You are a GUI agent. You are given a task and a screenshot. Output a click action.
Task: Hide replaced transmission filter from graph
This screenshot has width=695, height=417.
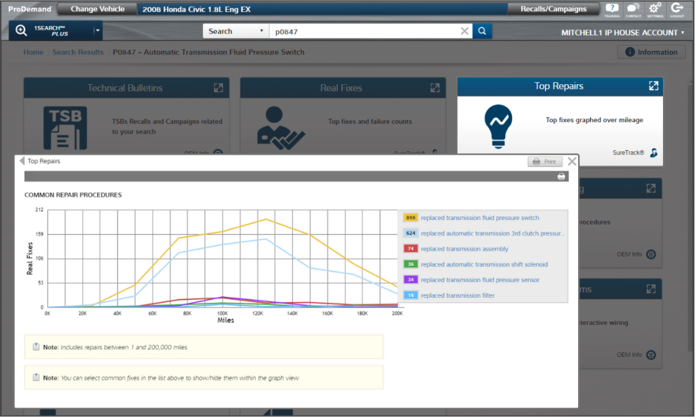pyautogui.click(x=457, y=296)
